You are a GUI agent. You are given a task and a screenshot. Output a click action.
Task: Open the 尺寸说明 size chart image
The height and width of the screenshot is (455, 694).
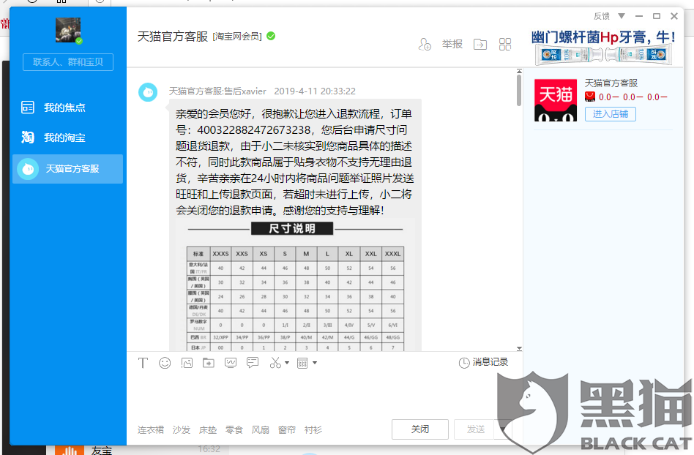pyautogui.click(x=295, y=285)
